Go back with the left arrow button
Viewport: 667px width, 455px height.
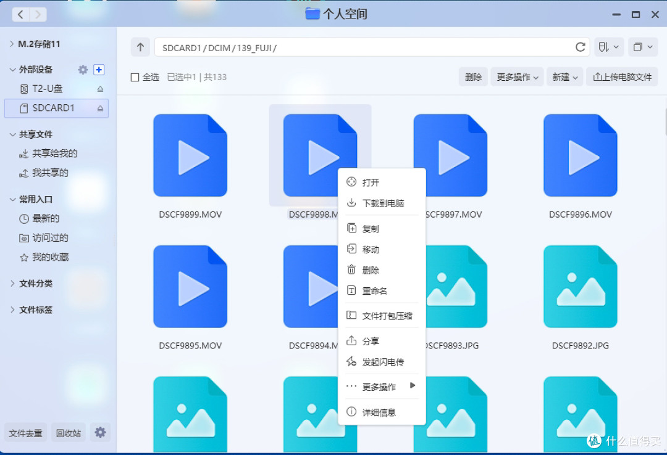pos(20,15)
